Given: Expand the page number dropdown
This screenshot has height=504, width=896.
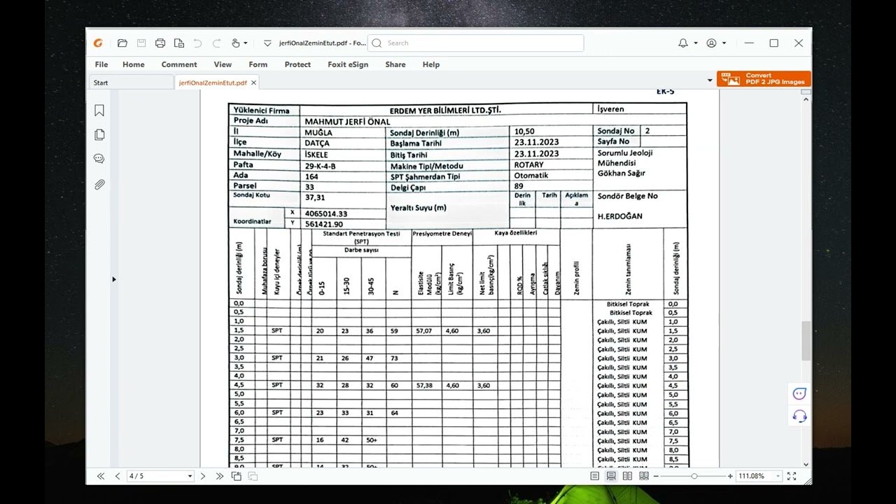Looking at the screenshot, I should click(x=190, y=476).
